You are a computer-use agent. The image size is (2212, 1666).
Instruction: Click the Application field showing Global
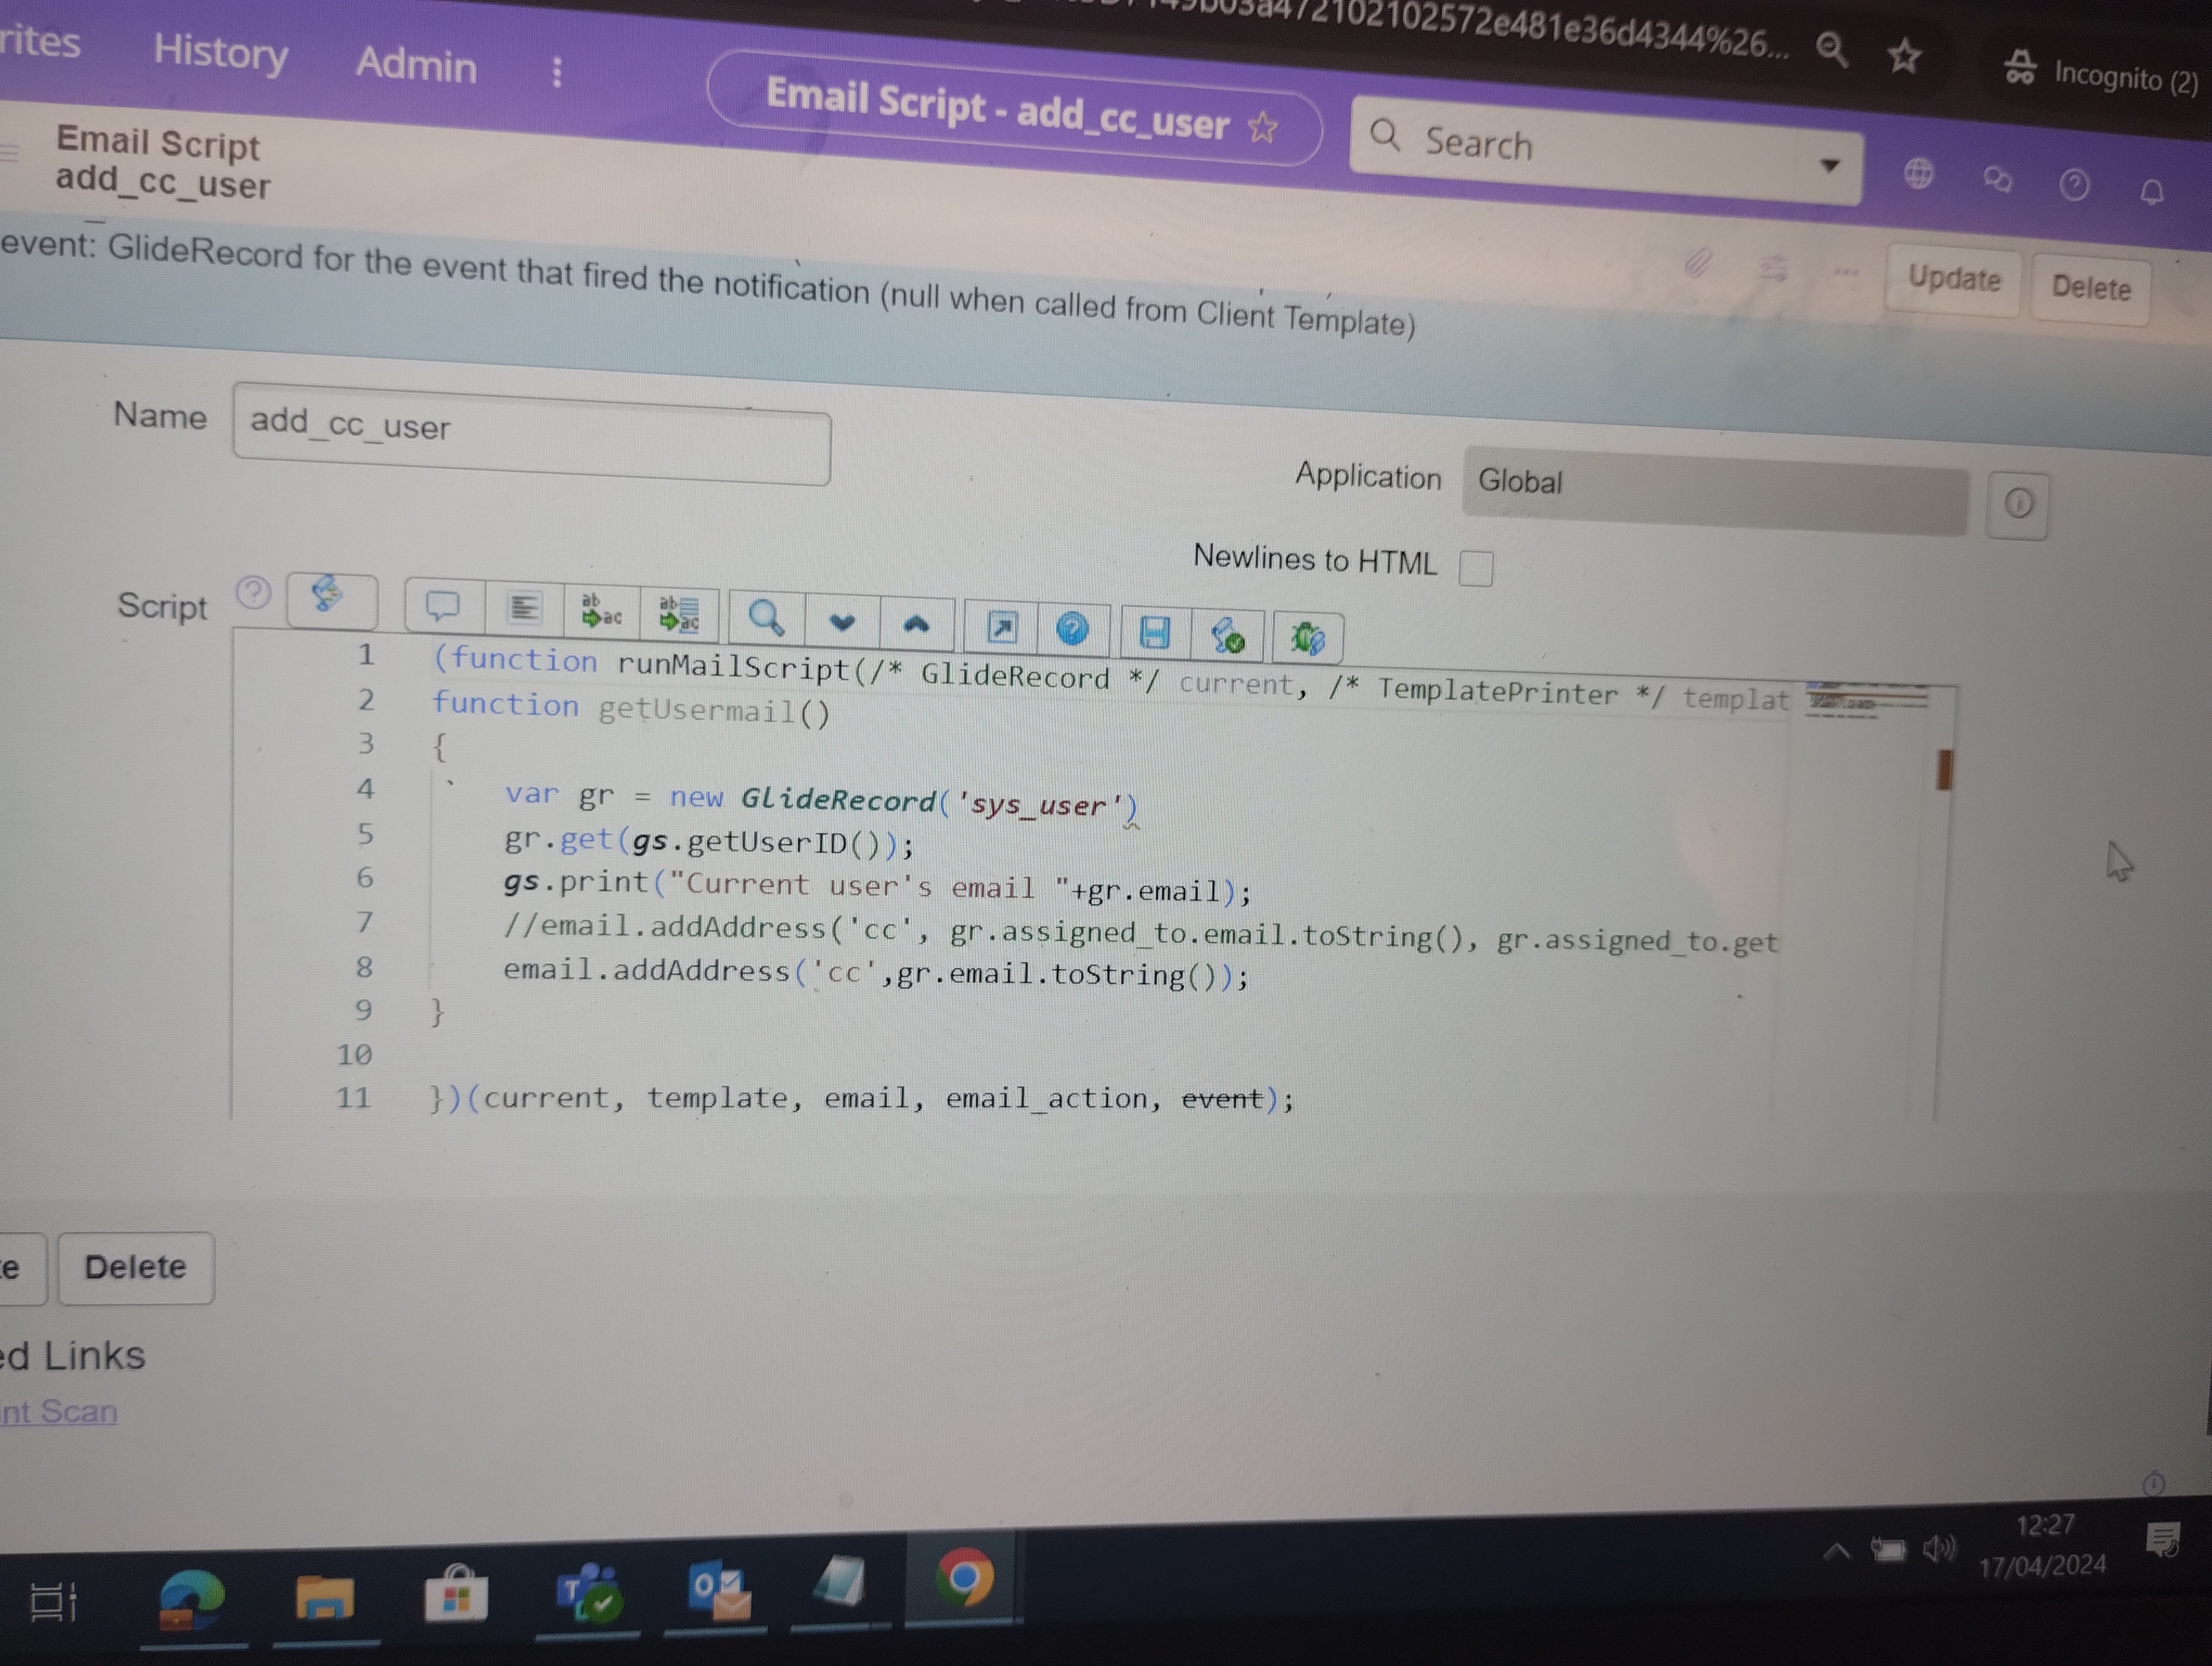pos(1715,490)
